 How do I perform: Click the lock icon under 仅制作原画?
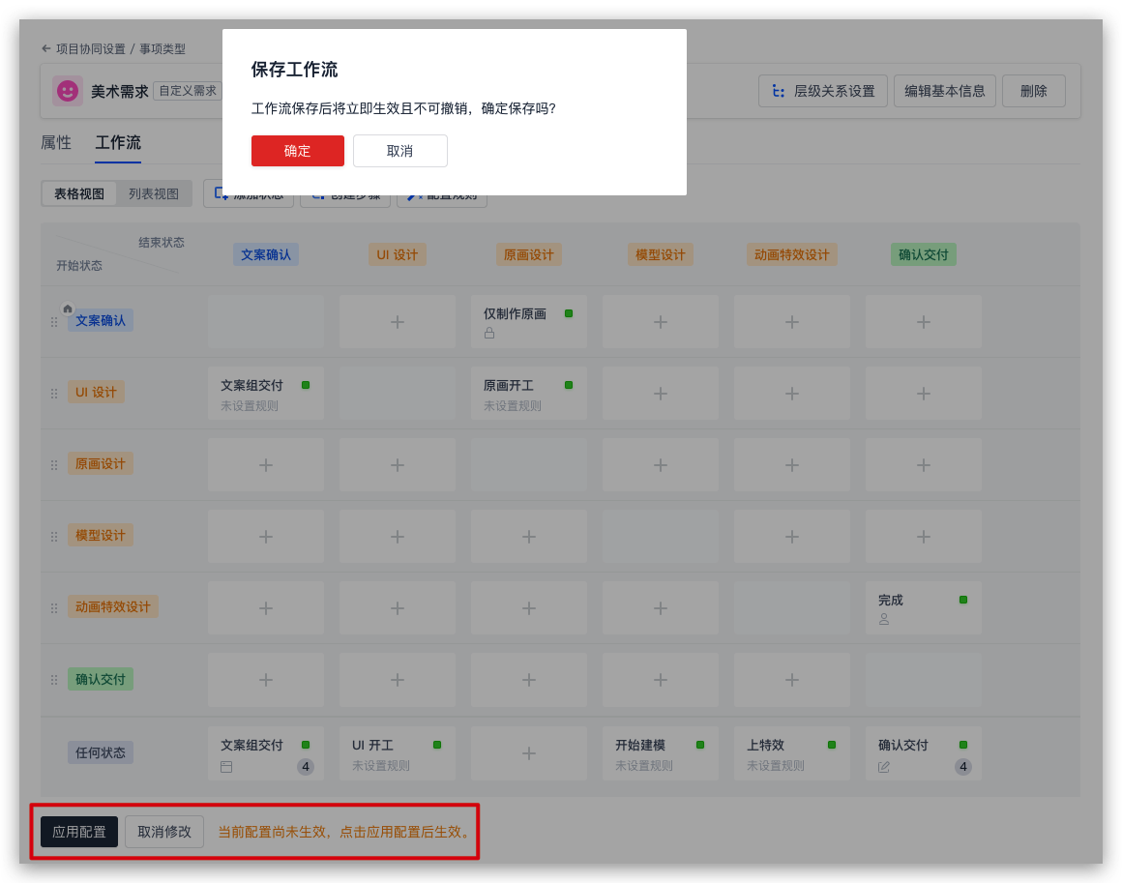coord(489,333)
